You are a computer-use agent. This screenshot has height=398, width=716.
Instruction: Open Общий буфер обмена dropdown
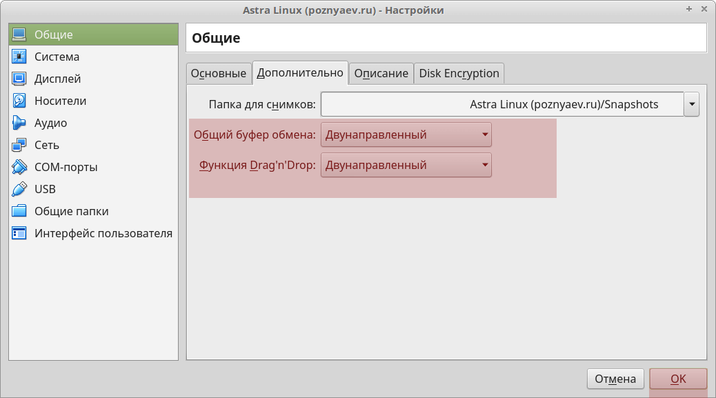[x=406, y=135]
